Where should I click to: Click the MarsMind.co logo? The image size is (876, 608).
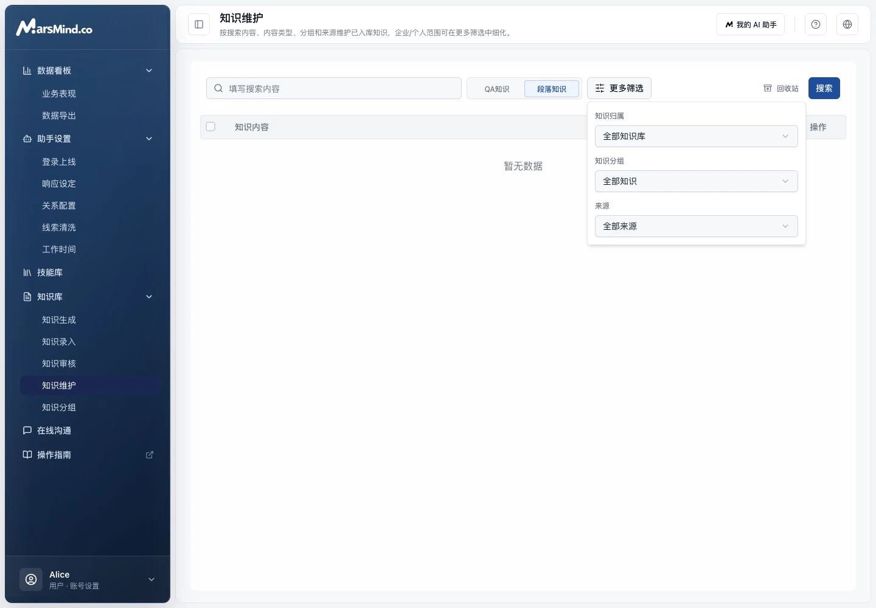pos(54,27)
